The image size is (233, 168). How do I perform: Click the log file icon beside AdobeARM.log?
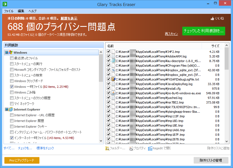pyautogui.click(x=113, y=56)
